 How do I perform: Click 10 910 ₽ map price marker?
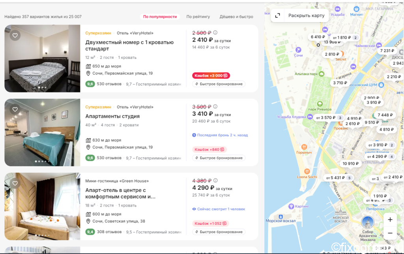pos(350,164)
